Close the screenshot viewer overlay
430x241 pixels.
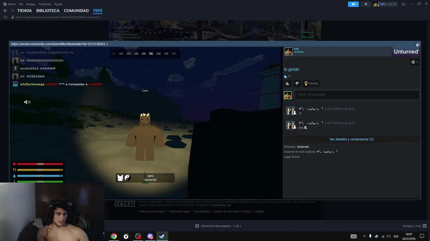pos(418,45)
